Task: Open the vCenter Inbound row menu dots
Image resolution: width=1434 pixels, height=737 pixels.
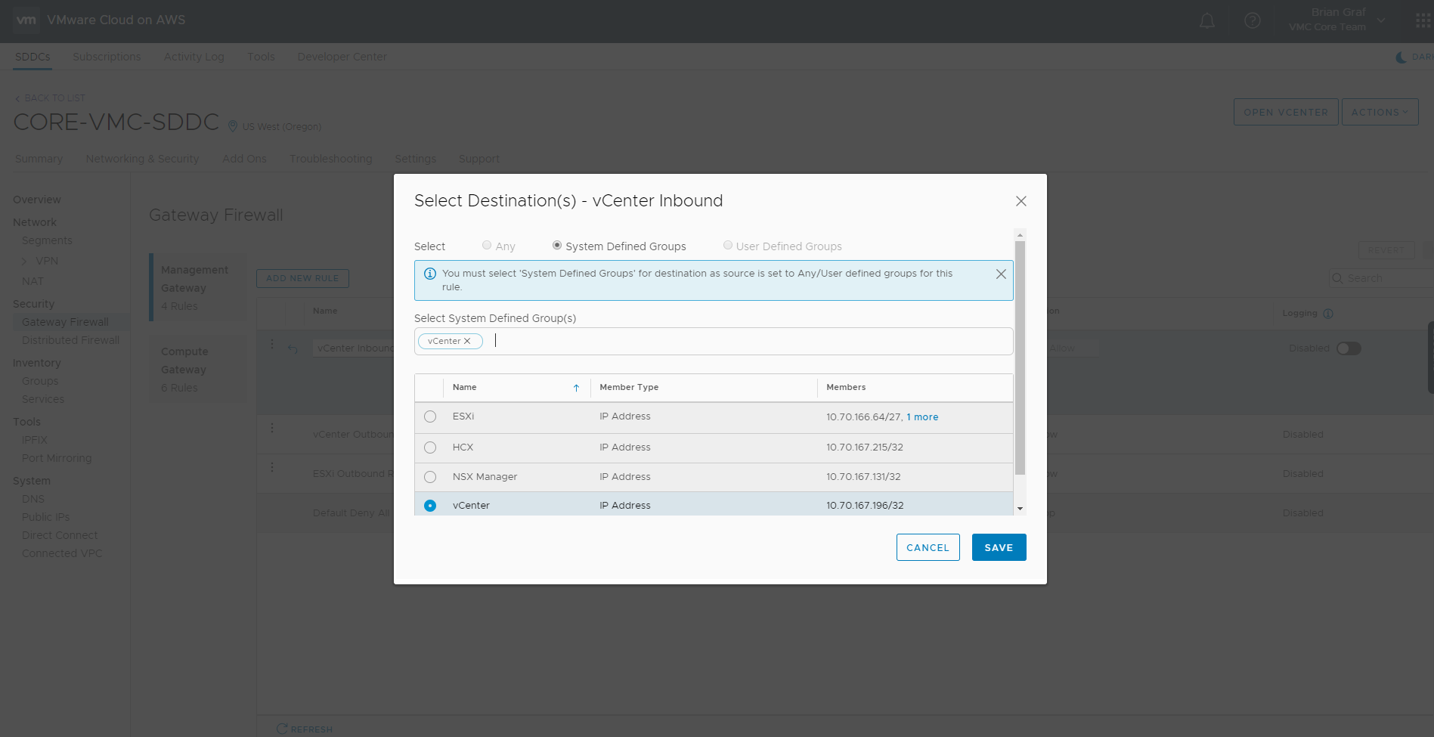Action: point(272,344)
